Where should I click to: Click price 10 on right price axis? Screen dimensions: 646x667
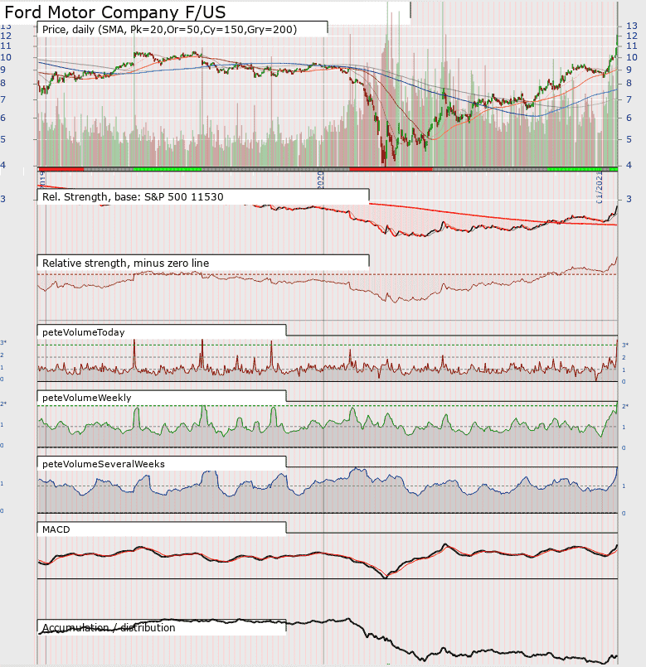coord(632,57)
